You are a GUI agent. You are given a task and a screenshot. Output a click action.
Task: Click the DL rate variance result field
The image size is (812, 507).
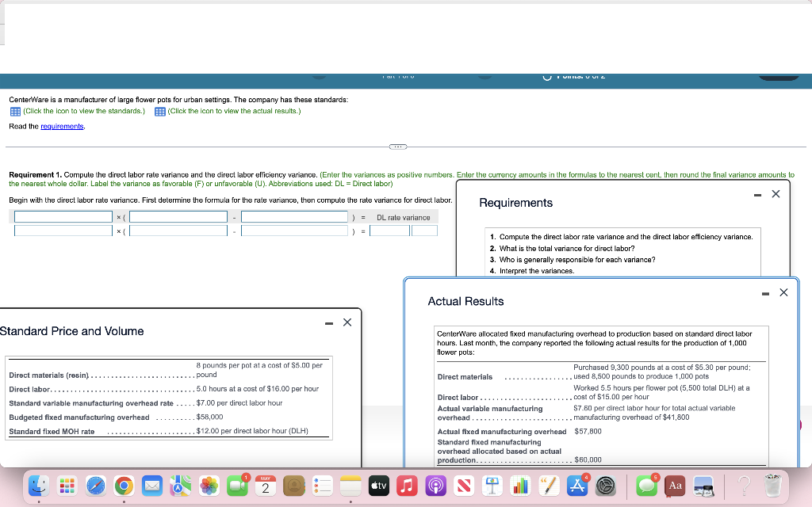[390, 231]
